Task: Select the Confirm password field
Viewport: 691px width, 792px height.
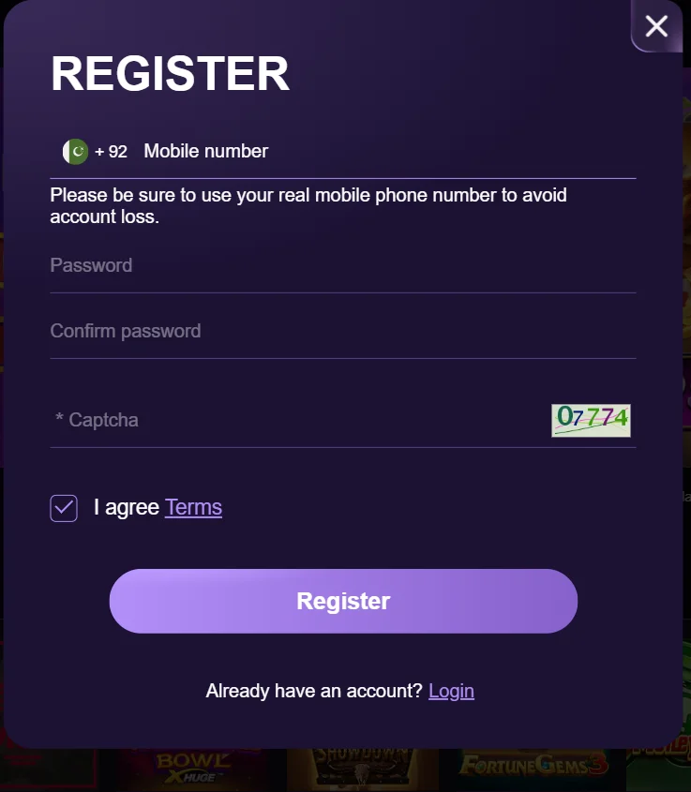Action: [342, 332]
